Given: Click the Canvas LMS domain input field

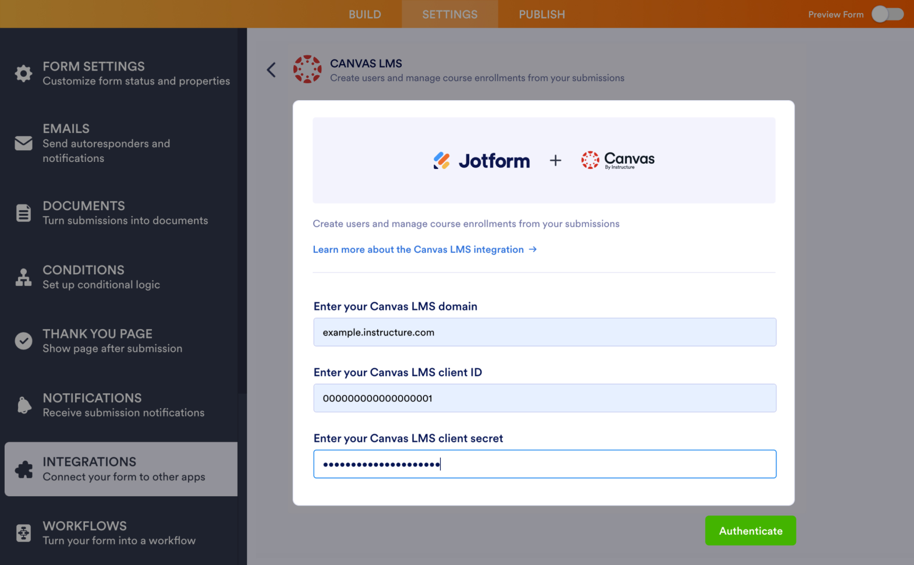Looking at the screenshot, I should pos(545,332).
